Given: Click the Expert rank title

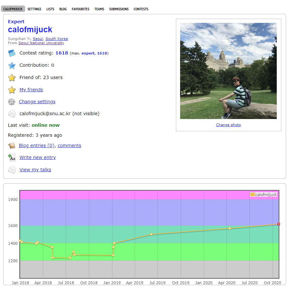Looking at the screenshot, I should (x=16, y=22).
